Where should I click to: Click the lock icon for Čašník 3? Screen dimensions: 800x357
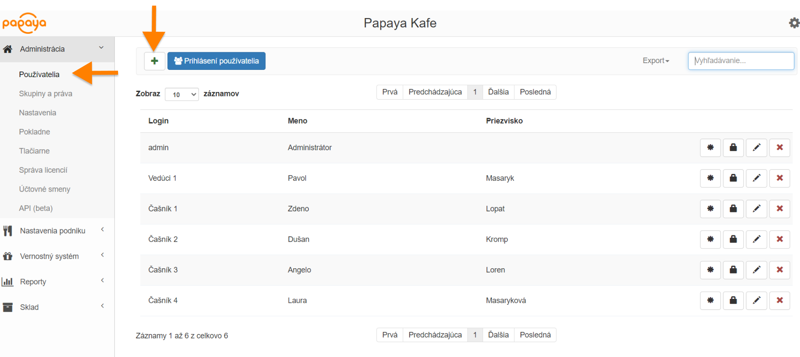click(733, 270)
